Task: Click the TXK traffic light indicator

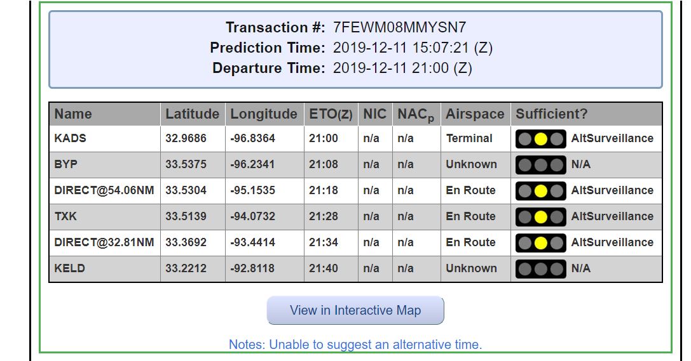Action: (540, 217)
